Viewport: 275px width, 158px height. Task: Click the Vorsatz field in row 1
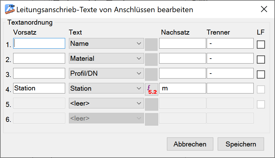(x=39, y=44)
